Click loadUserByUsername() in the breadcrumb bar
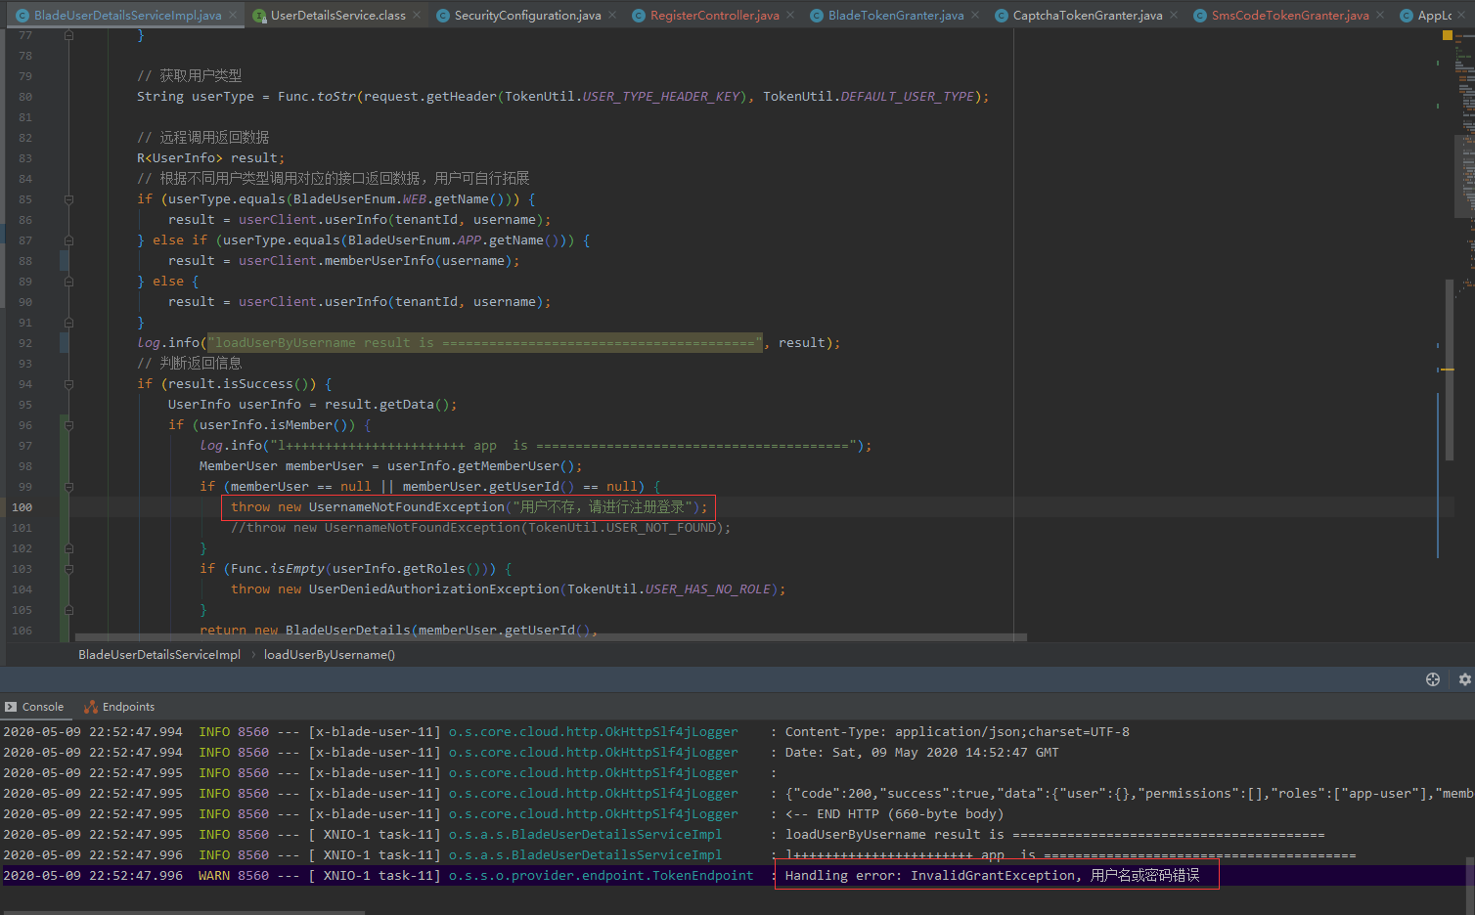The width and height of the screenshot is (1475, 915). tap(330, 655)
